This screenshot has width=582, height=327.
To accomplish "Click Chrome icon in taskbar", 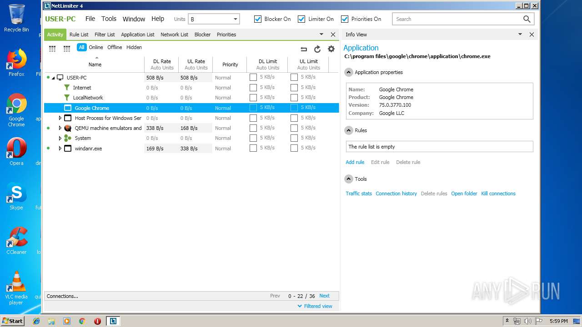I will [x=82, y=321].
